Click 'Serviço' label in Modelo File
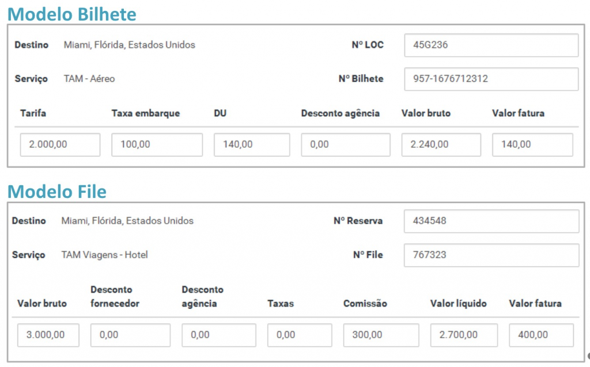Image resolution: width=590 pixels, height=367 pixels. point(29,255)
